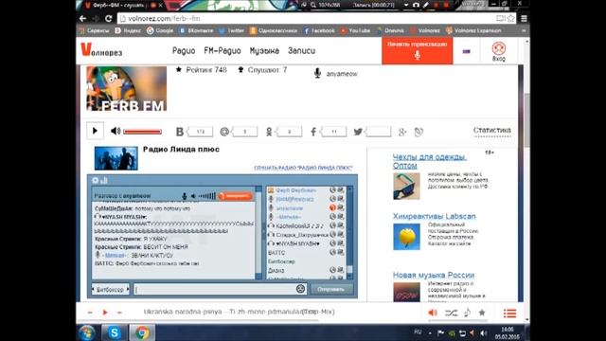Viewport: 606px width, 341px height.
Task: Select user Ферб Фербович in user list
Action: coord(295,190)
